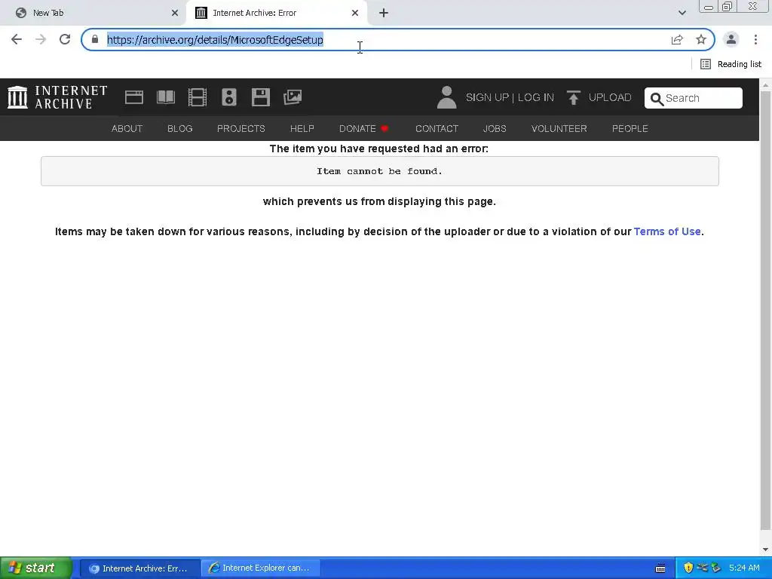Click the upload arrow icon

click(573, 97)
